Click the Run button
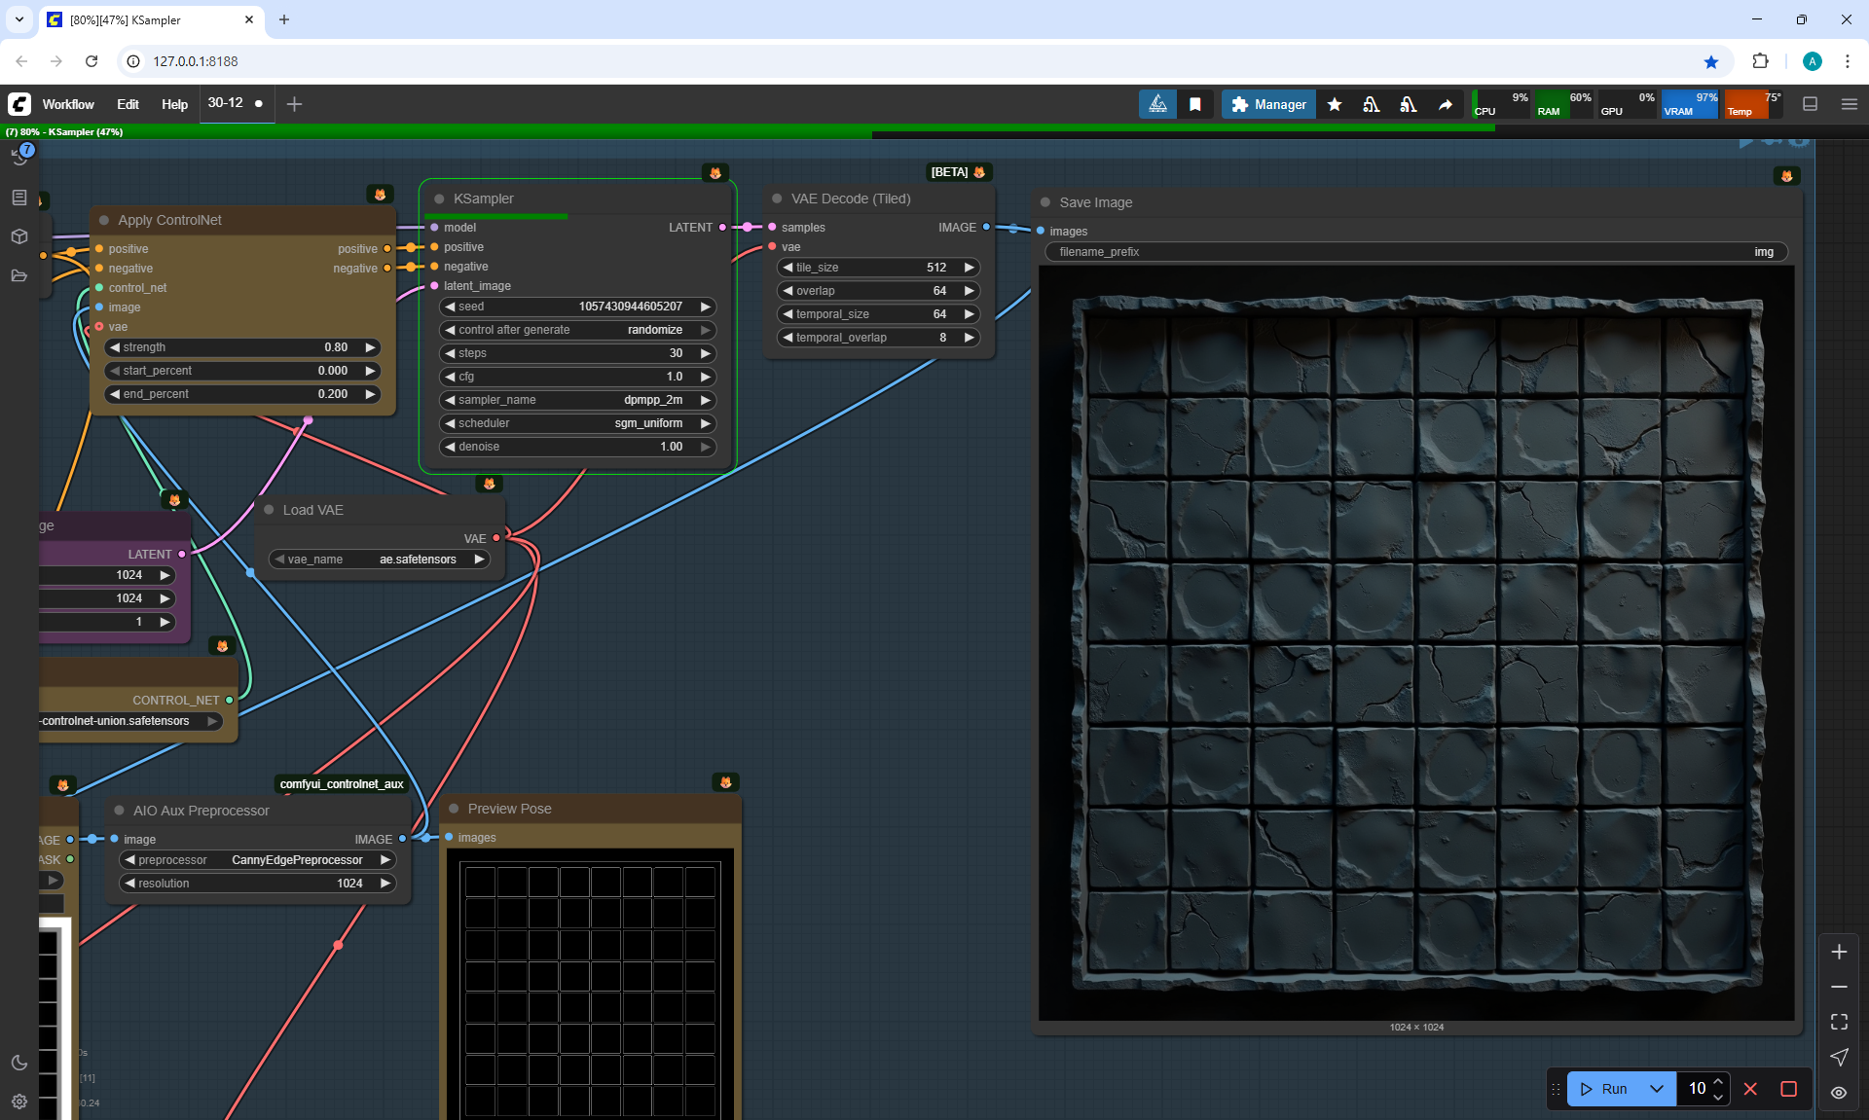 (x=1604, y=1089)
